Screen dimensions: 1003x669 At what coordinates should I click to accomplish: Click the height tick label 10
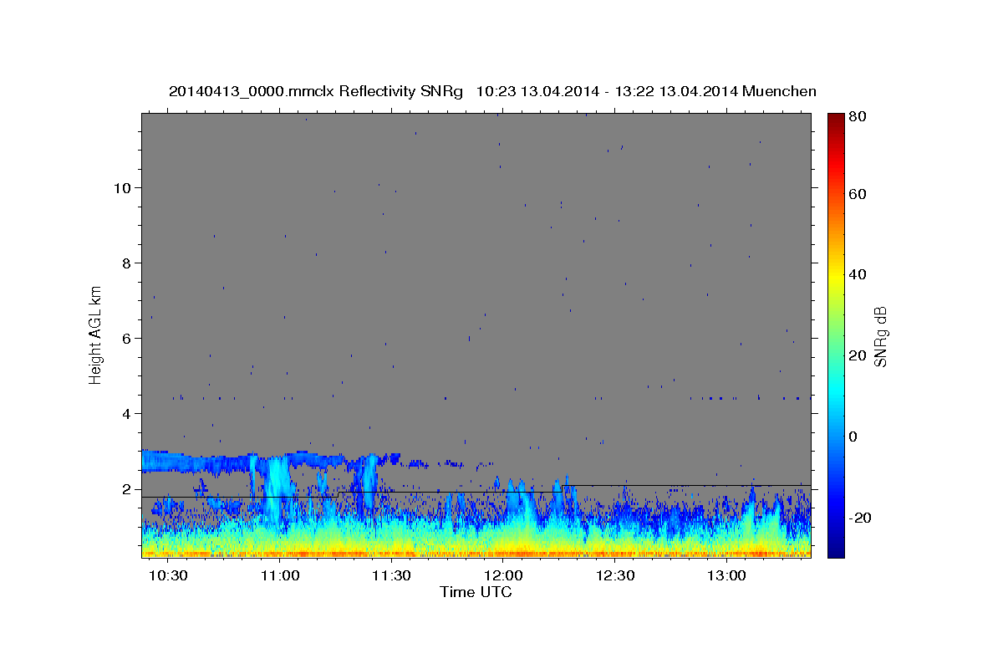point(123,187)
